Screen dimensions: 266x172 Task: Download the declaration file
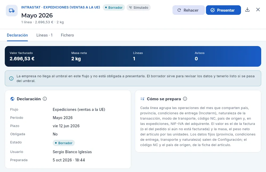coord(247,10)
